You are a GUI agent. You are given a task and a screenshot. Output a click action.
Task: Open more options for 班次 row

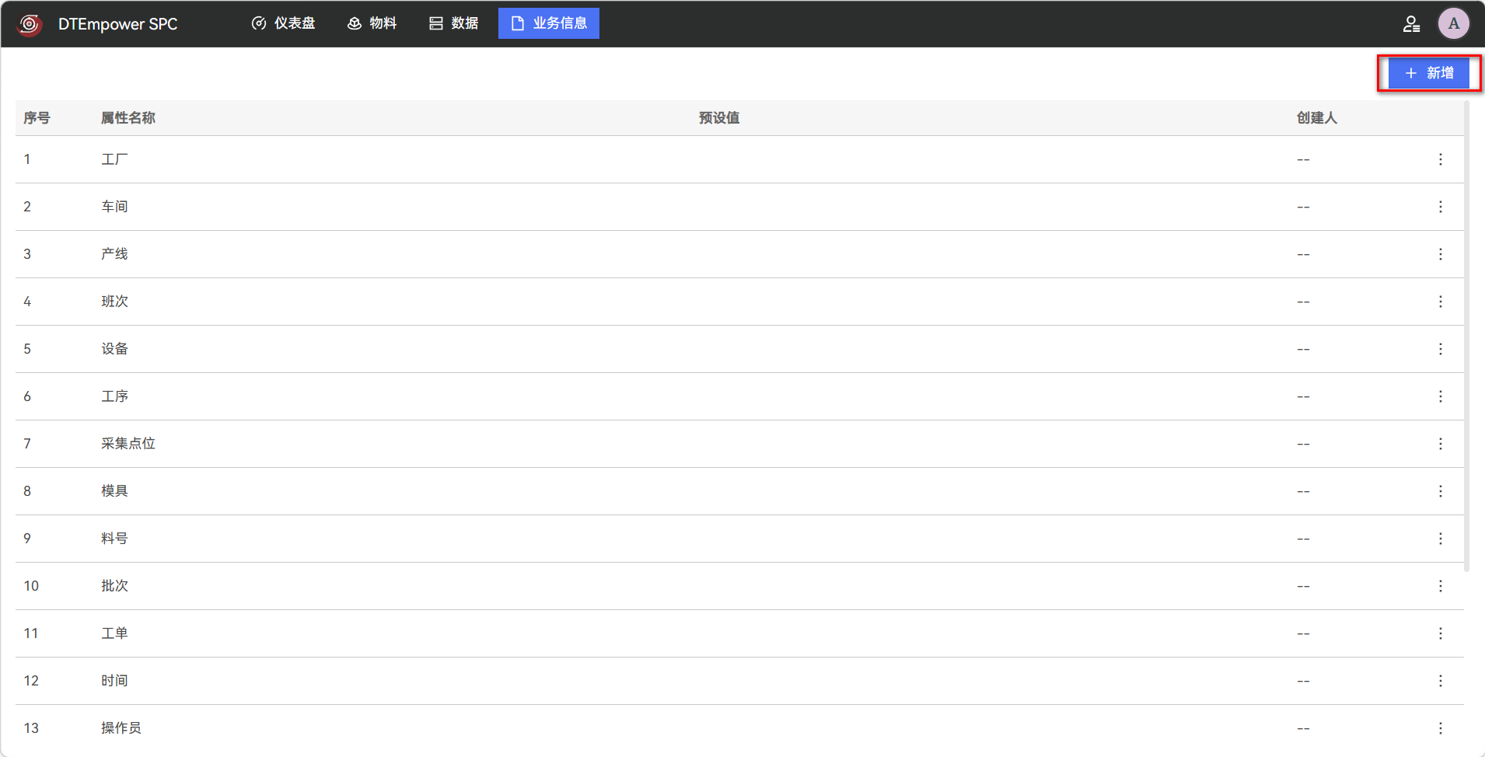[x=1440, y=302]
